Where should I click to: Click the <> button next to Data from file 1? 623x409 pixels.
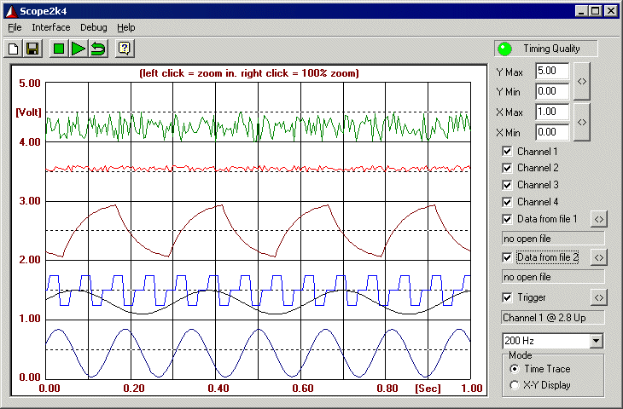[x=599, y=219]
